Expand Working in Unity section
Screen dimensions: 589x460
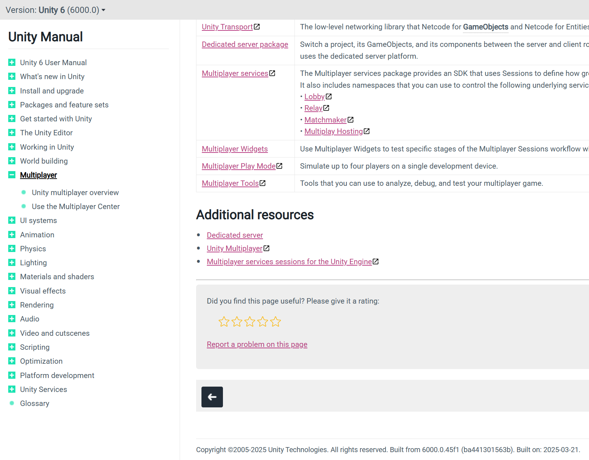[12, 147]
